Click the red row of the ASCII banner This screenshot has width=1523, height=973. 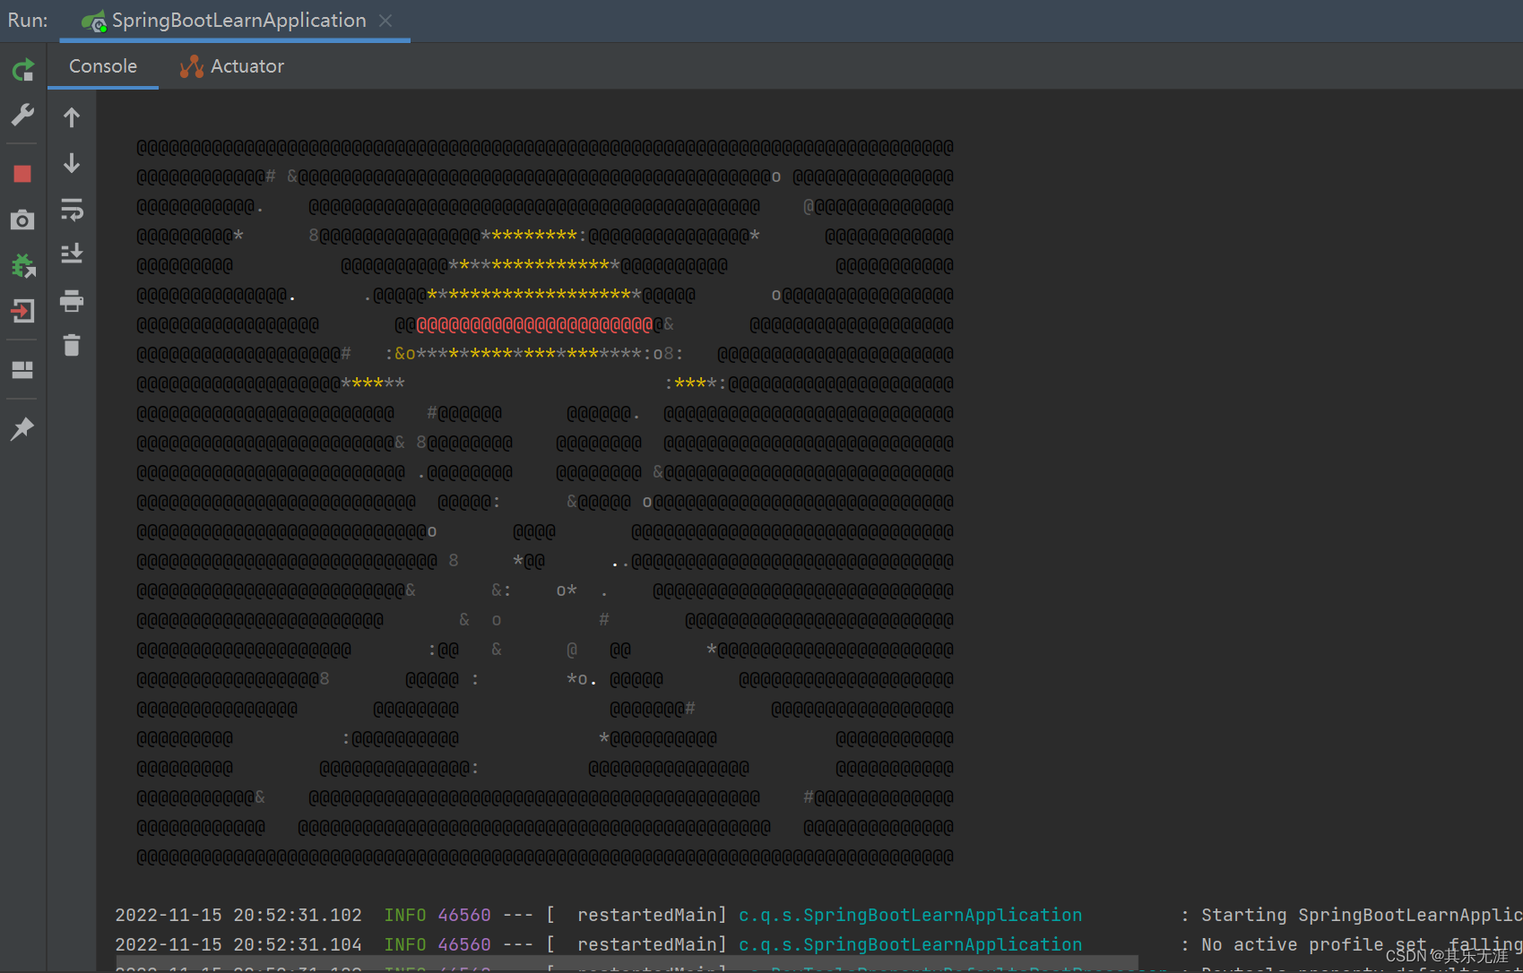point(534,324)
